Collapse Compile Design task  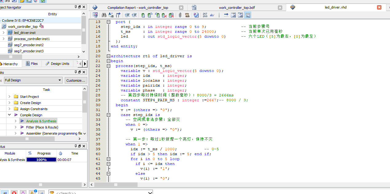click(x=9, y=115)
